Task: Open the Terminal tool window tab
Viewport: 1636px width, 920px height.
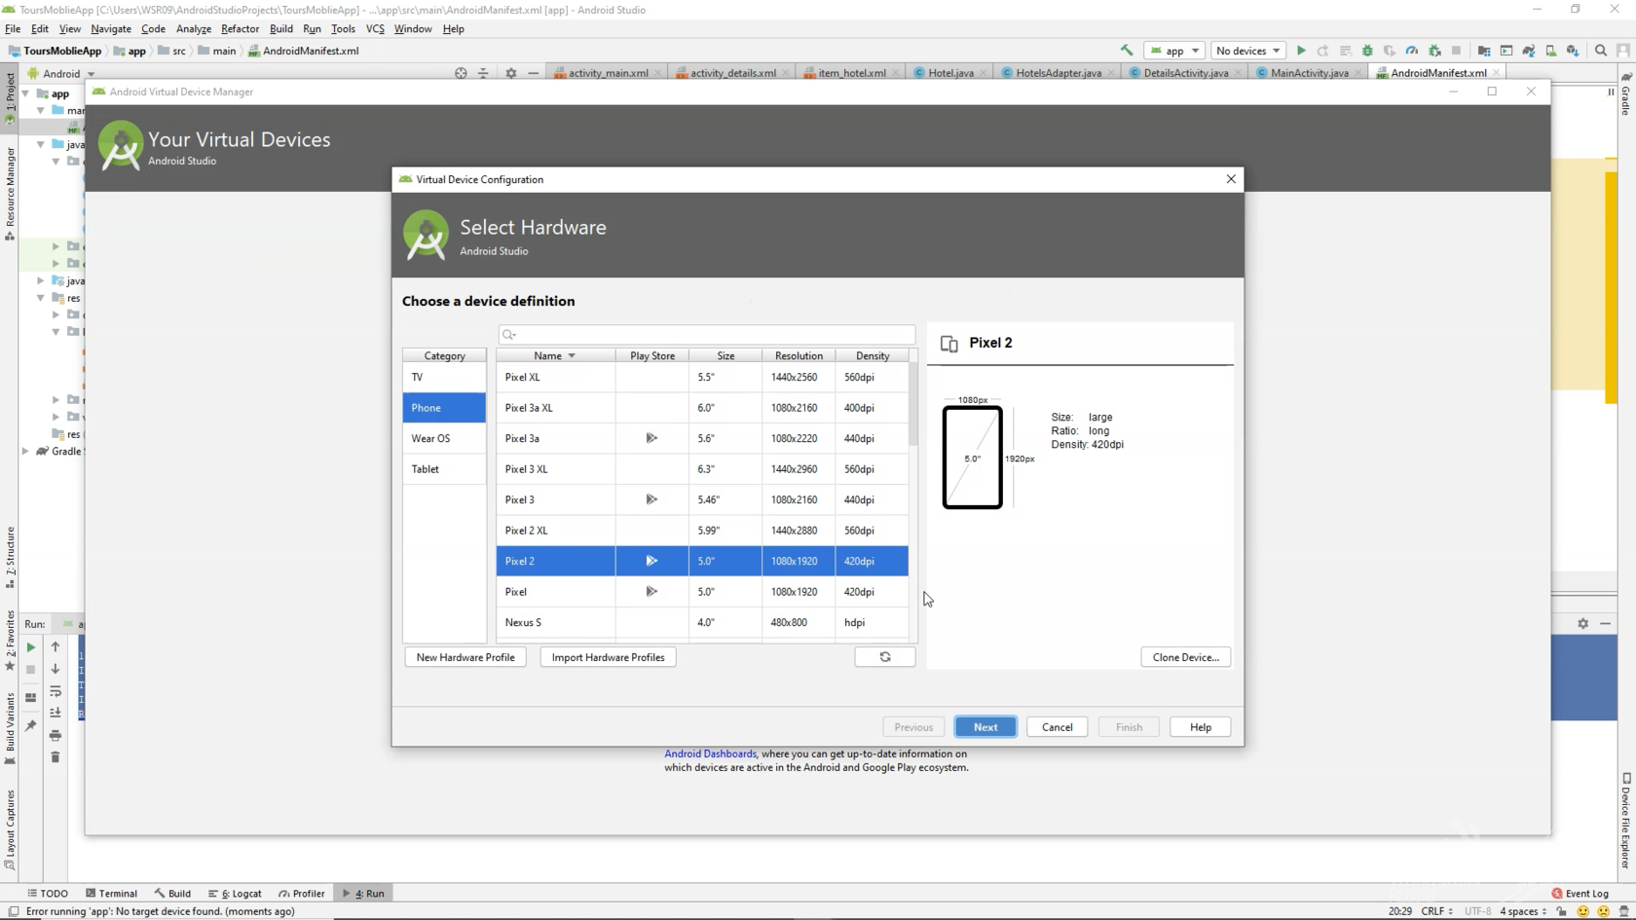Action: coord(111,894)
